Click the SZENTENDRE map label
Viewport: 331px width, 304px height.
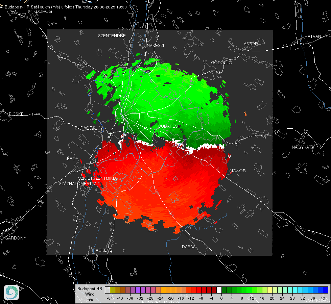[112, 36]
